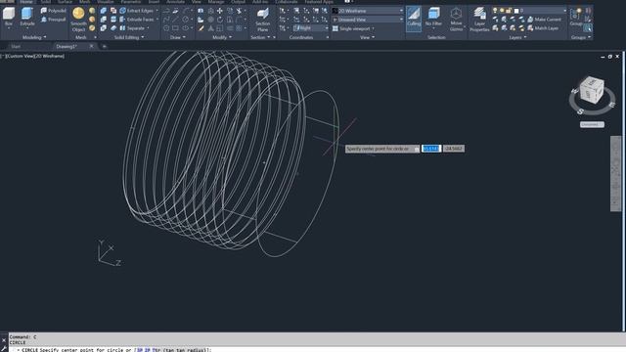The width and height of the screenshot is (626, 352).
Task: Click the Custom View viewport label
Action: pyautogui.click(x=20, y=57)
